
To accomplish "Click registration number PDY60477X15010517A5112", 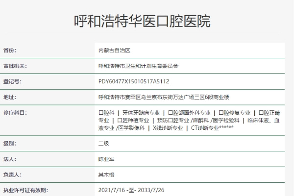I will [134, 81].
